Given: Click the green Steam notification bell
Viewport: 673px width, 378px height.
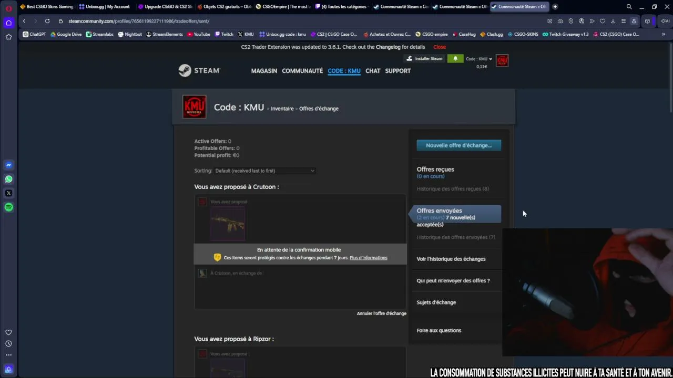Looking at the screenshot, I should point(455,59).
